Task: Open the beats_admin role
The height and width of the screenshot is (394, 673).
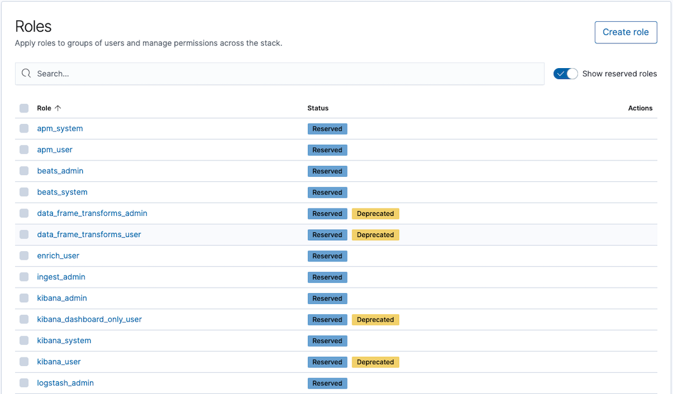Action: (x=60, y=171)
